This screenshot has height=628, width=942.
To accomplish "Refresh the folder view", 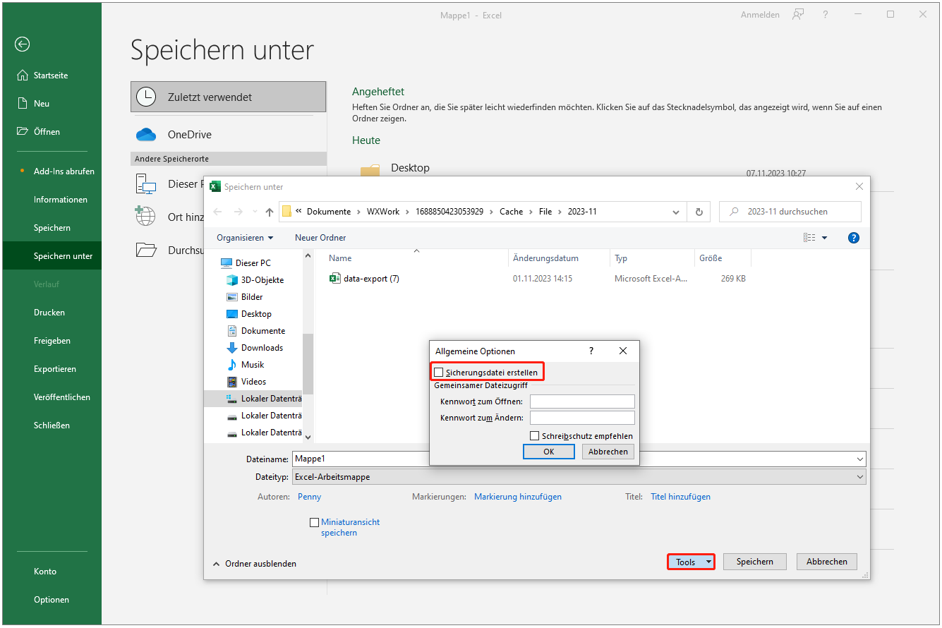I will [699, 212].
